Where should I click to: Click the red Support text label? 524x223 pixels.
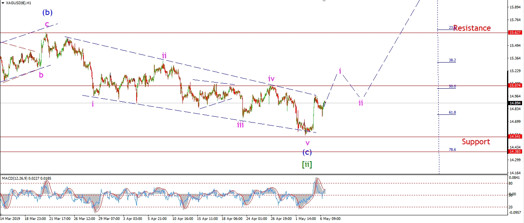pyautogui.click(x=476, y=142)
